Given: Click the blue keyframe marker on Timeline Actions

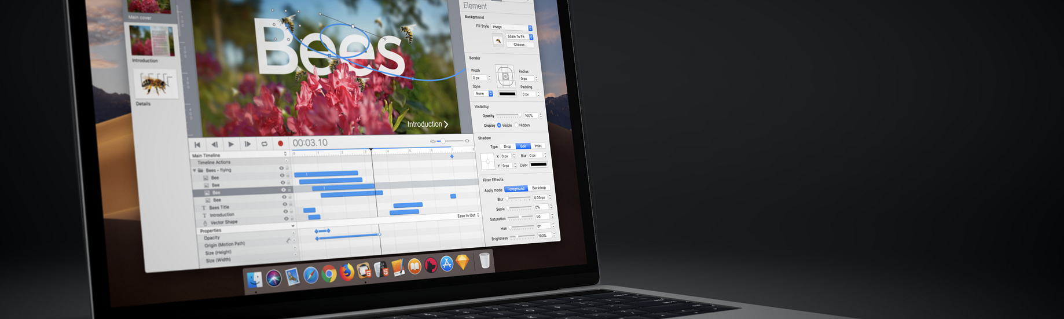Looking at the screenshot, I should (x=452, y=156).
